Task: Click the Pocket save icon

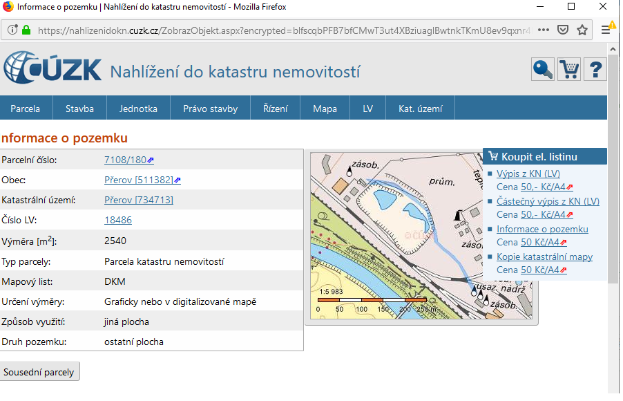Action: tap(563, 30)
